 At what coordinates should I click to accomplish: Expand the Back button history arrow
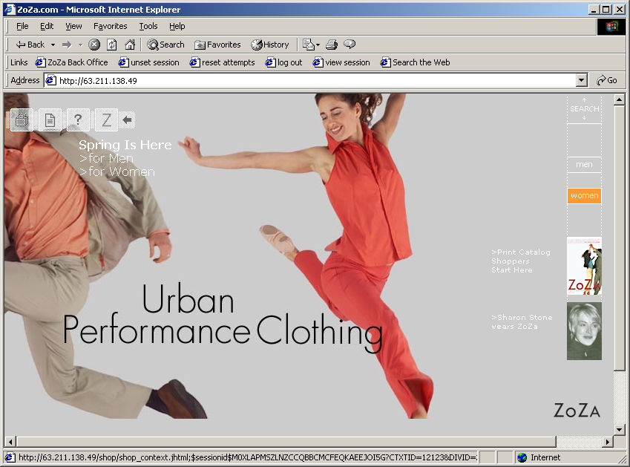53,45
